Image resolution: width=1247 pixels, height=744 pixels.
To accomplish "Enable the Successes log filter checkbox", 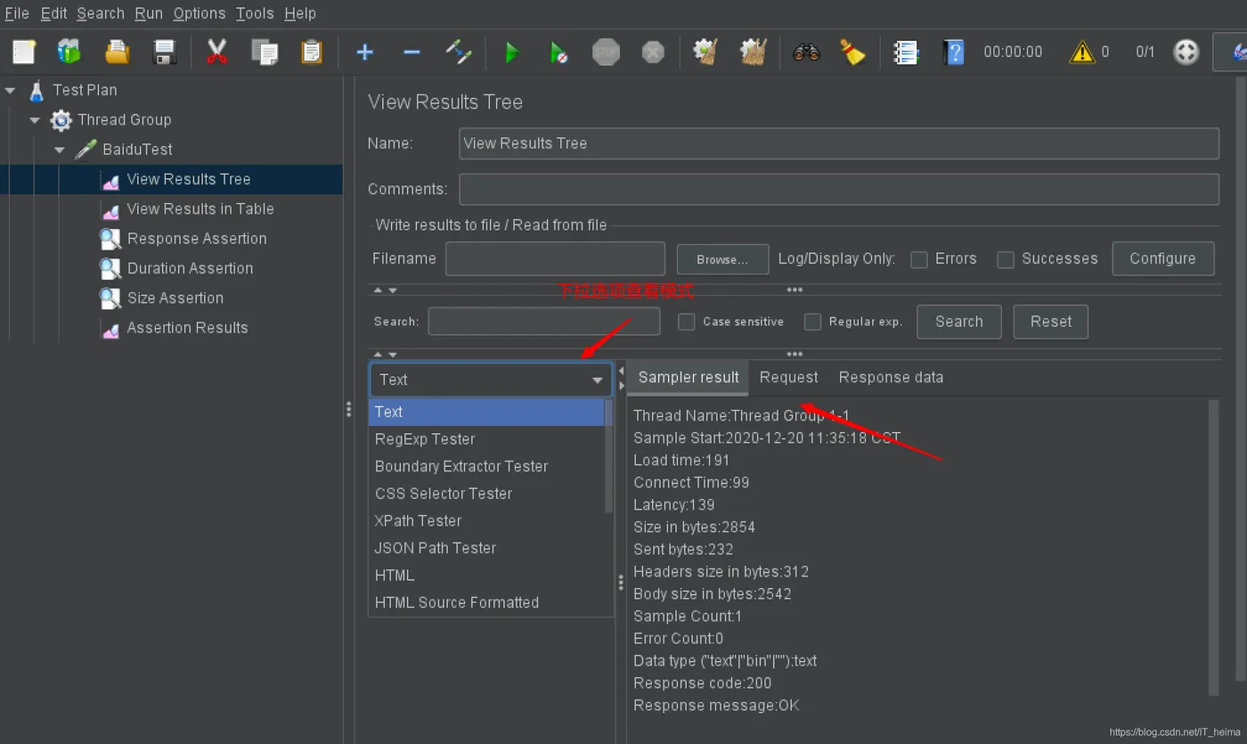I will [x=1006, y=259].
